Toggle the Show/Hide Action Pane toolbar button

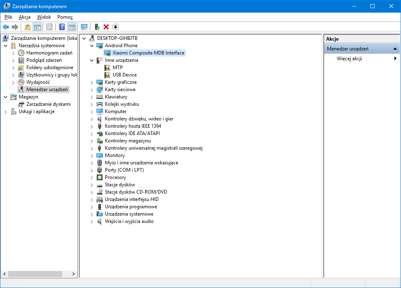[72, 27]
